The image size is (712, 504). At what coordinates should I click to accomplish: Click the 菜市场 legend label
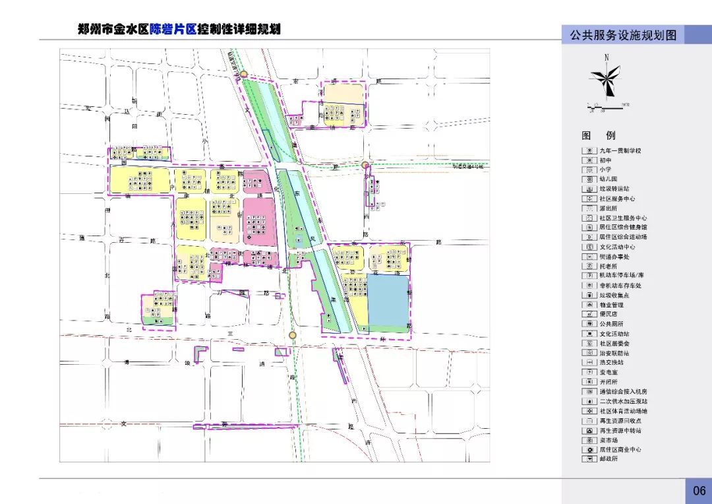pos(608,440)
